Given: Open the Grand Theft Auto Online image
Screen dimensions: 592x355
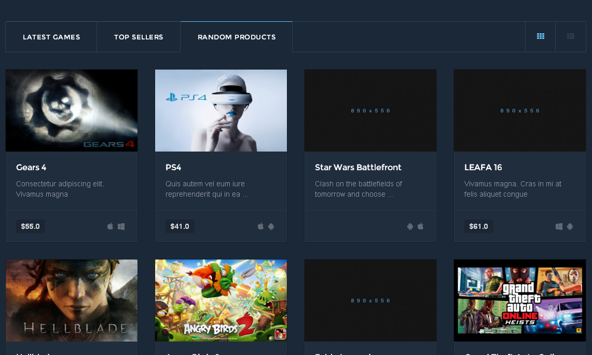Looking at the screenshot, I should pyautogui.click(x=520, y=300).
